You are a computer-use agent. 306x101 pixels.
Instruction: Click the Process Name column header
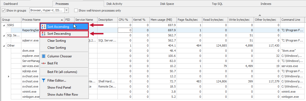(43, 20)
